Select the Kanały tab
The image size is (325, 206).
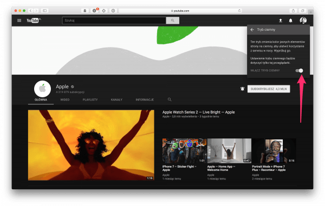[x=116, y=99]
